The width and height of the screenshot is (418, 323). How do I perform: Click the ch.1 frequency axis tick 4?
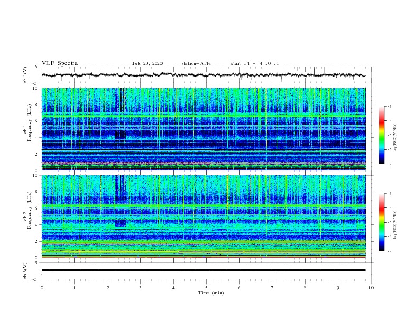(36, 138)
